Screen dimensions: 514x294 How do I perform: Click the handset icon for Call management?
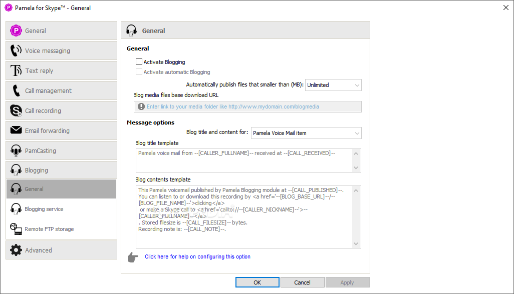pyautogui.click(x=16, y=90)
